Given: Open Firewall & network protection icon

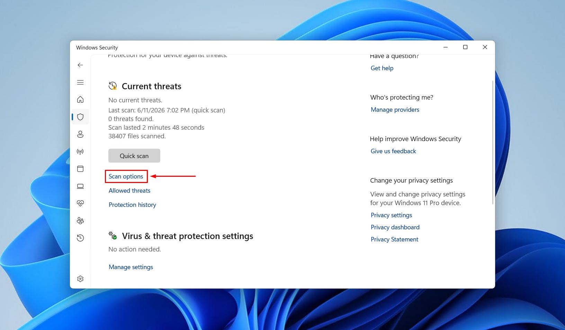Looking at the screenshot, I should click(80, 152).
